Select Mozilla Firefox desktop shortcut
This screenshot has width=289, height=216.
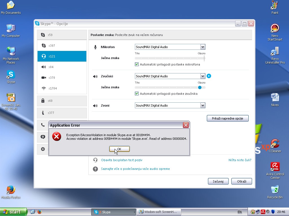[11, 192]
